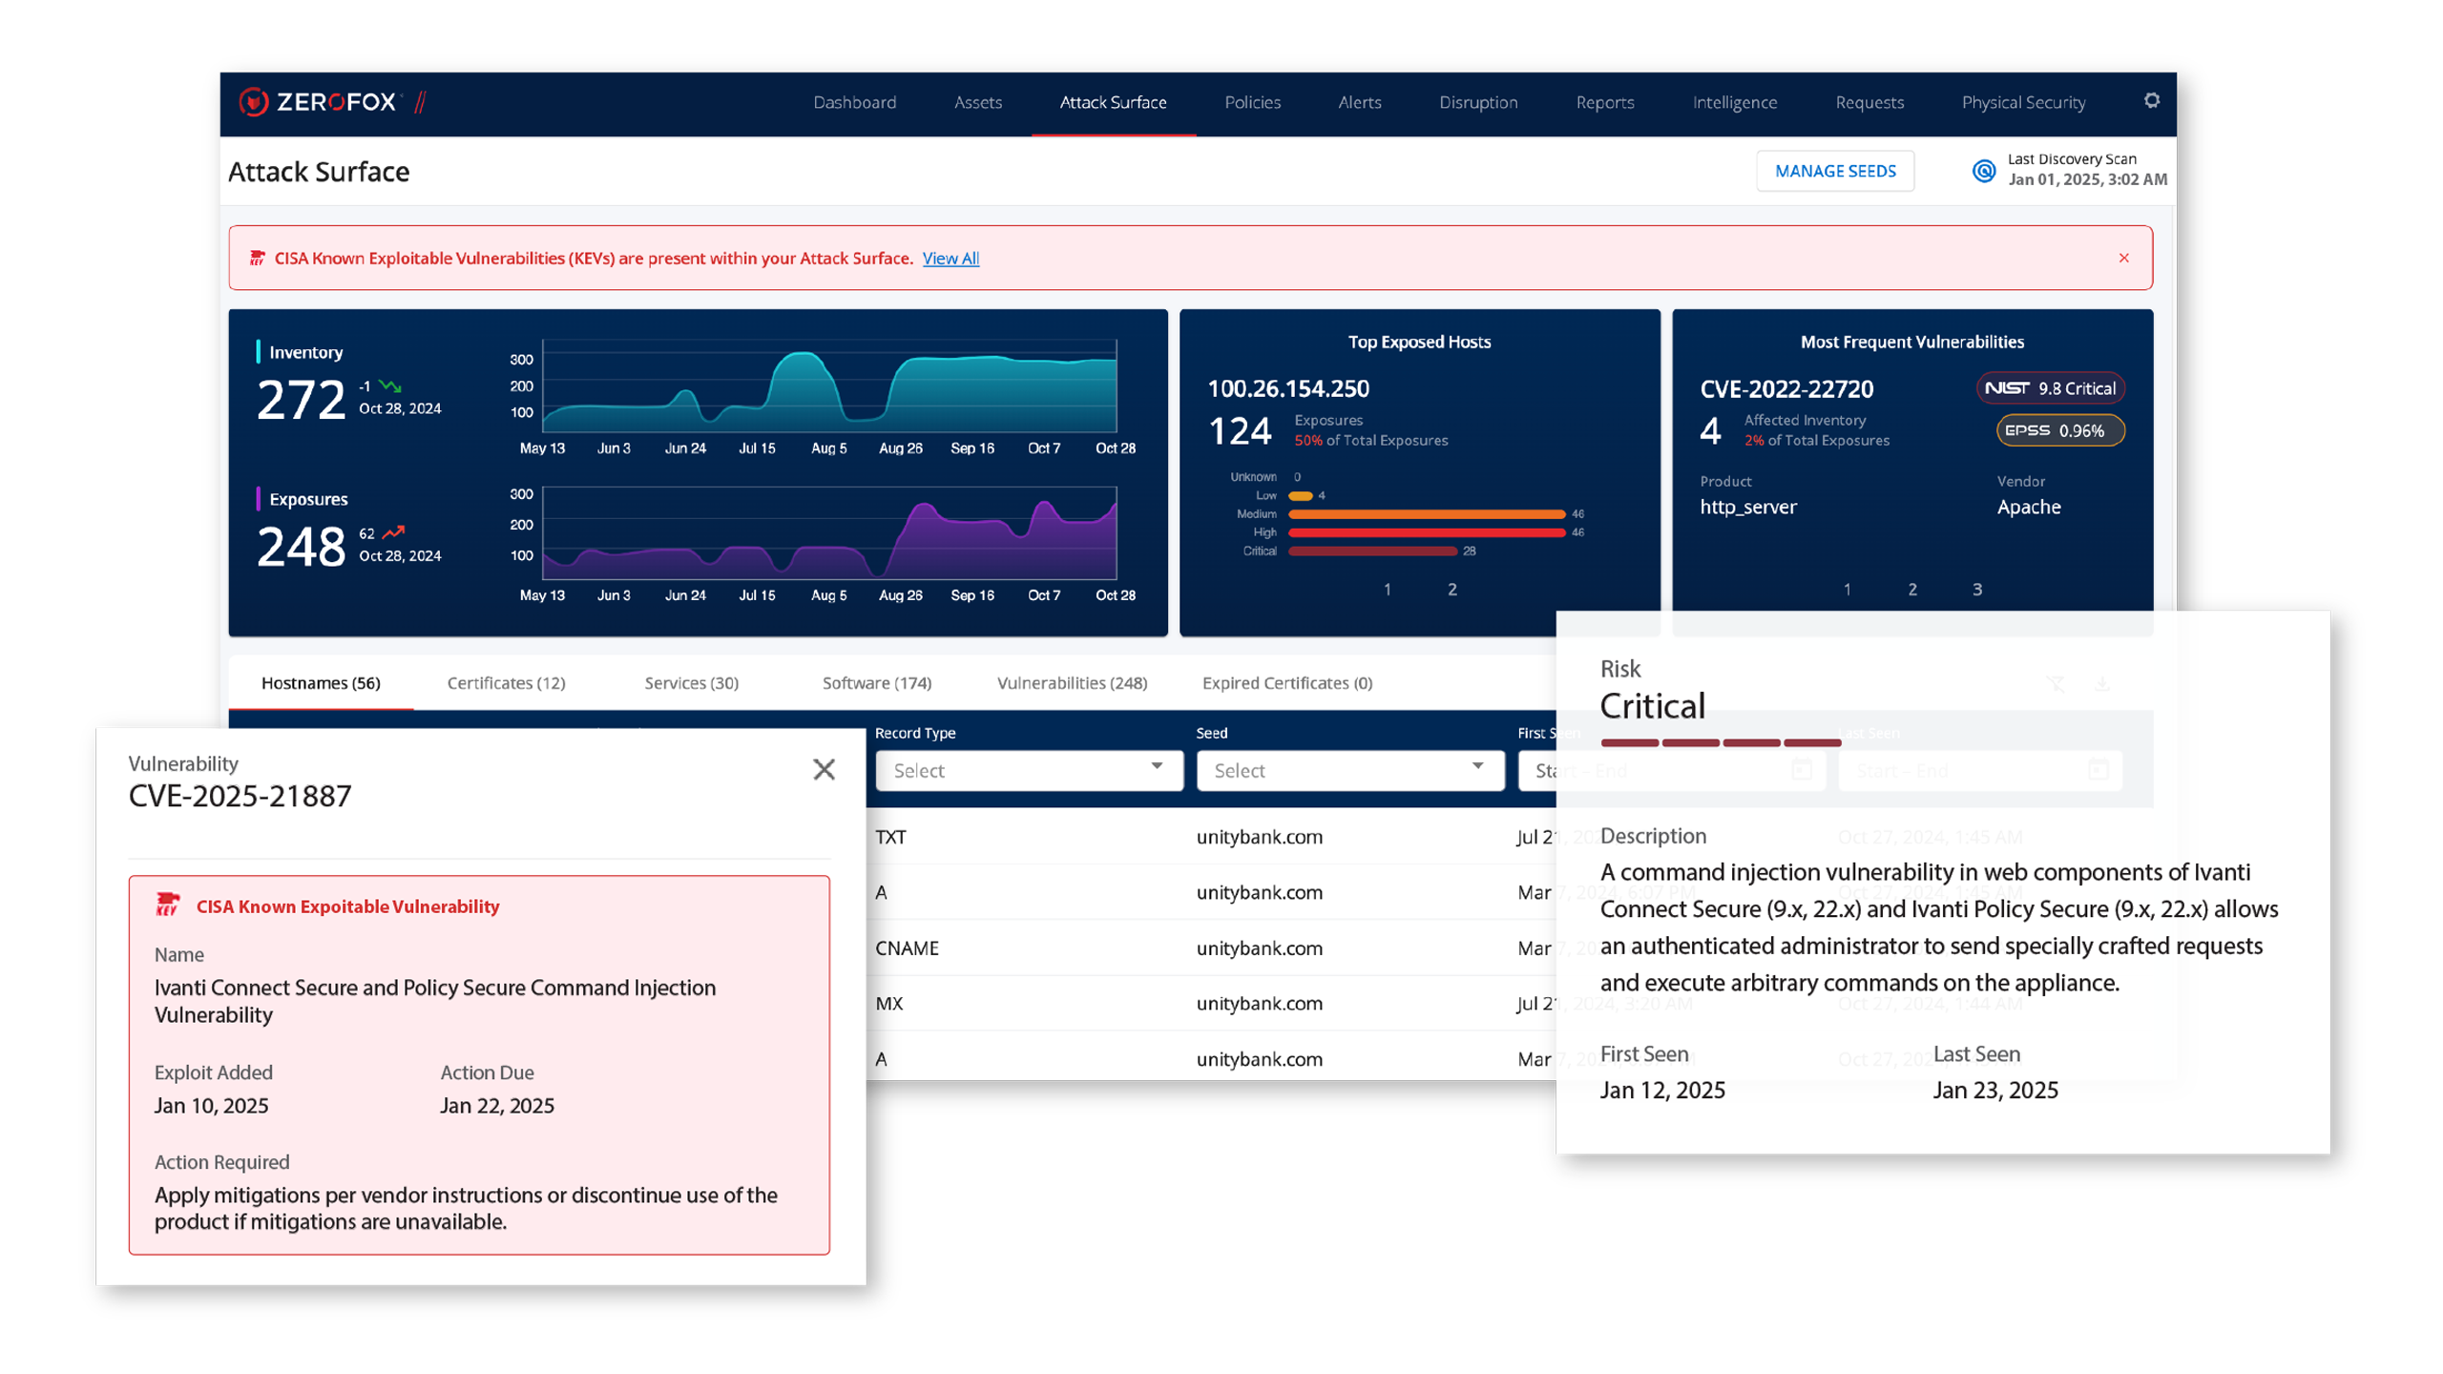Image resolution: width=2443 pixels, height=1374 pixels.
Task: Click the Inventory trend chart
Action: pos(828,386)
